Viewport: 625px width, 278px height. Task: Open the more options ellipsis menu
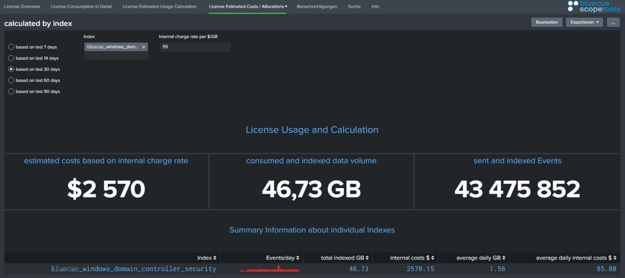point(613,22)
